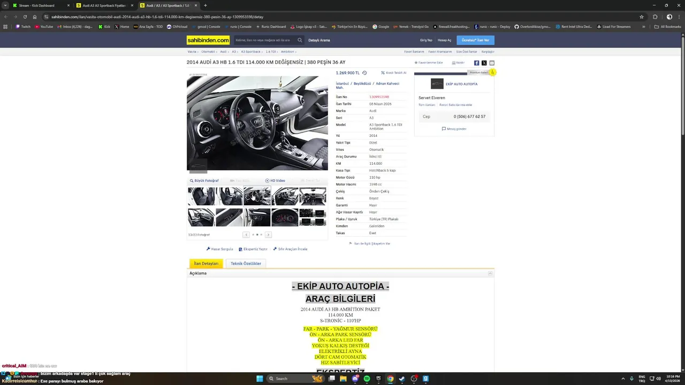
Task: Open Steam from the taskbar
Action: 402,379
